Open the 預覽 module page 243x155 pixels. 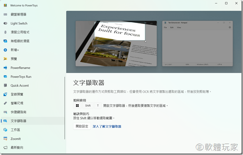pyautogui.click(x=14, y=59)
